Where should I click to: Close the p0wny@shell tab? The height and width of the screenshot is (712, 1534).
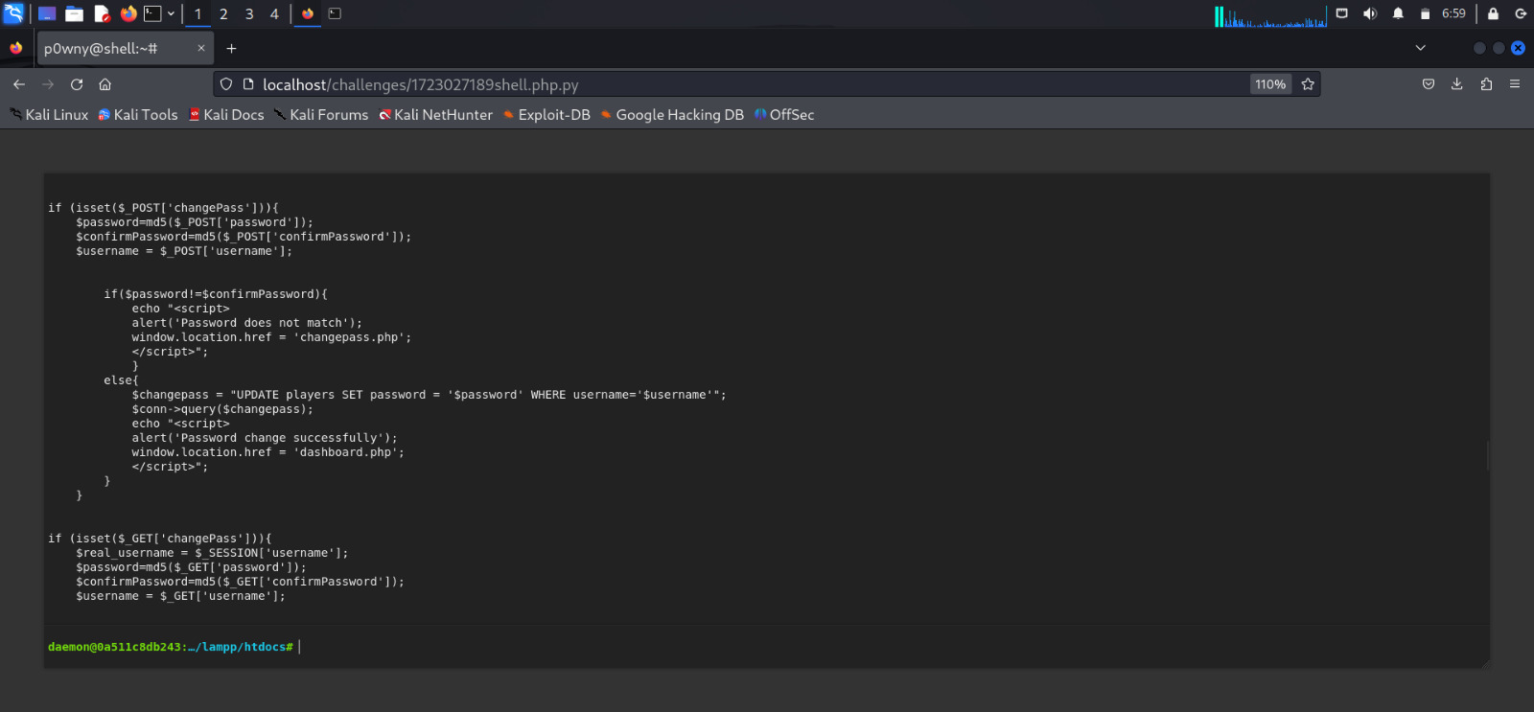point(201,48)
